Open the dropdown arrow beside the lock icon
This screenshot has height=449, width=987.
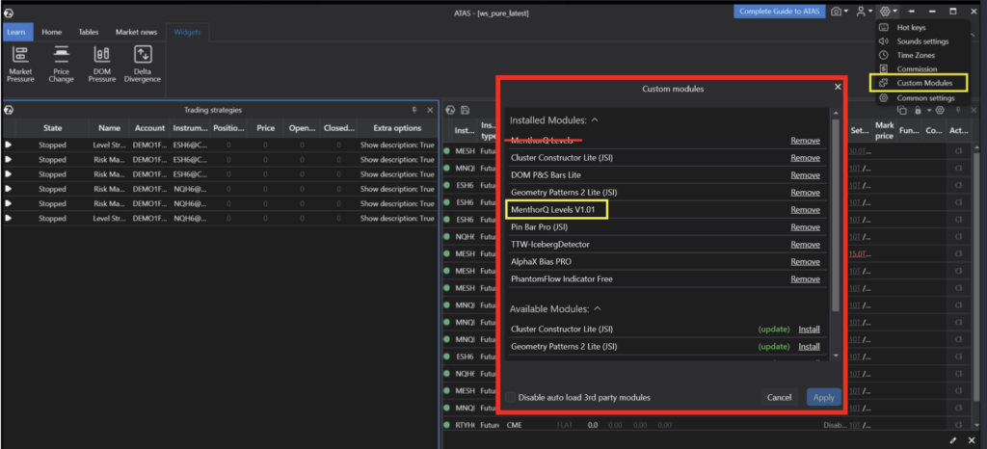pos(928,111)
